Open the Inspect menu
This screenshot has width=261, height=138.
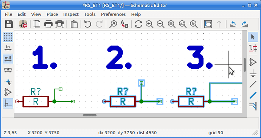tap(71, 14)
